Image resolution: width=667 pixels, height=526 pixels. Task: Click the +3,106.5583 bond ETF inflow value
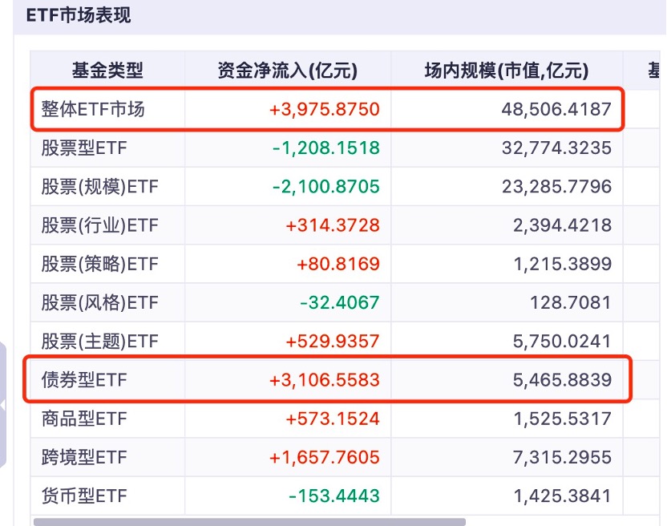[325, 380]
